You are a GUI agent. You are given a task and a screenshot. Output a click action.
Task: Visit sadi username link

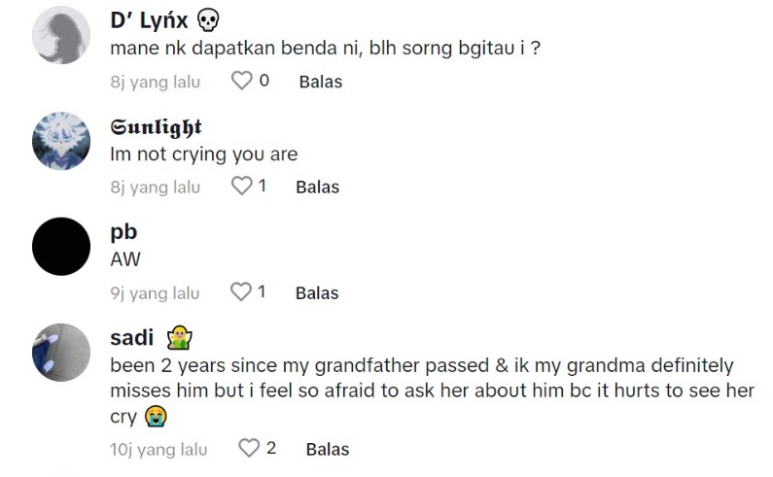tap(132, 338)
